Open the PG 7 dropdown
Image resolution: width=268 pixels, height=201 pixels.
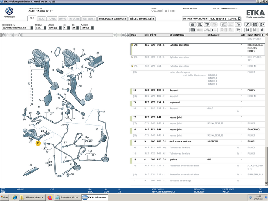coord(69,28)
